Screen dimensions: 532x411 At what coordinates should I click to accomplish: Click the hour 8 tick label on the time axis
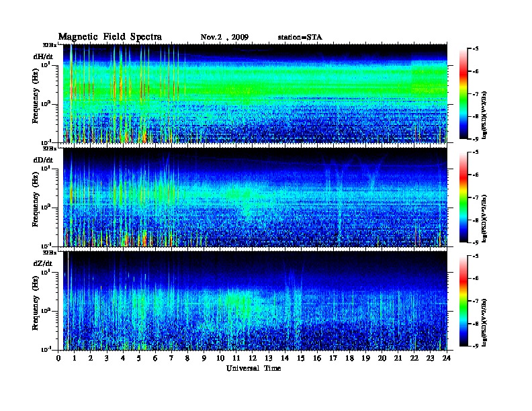[x=187, y=358]
